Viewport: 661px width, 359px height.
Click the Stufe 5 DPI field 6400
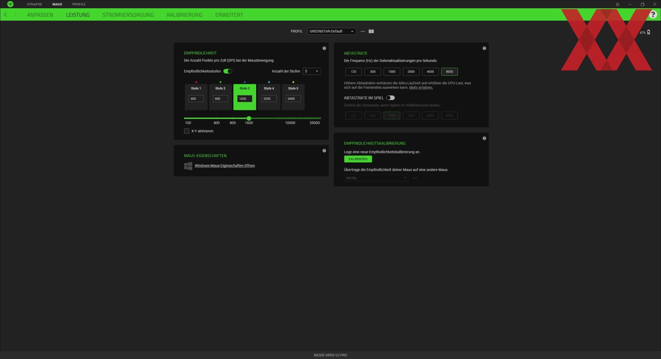pos(293,99)
